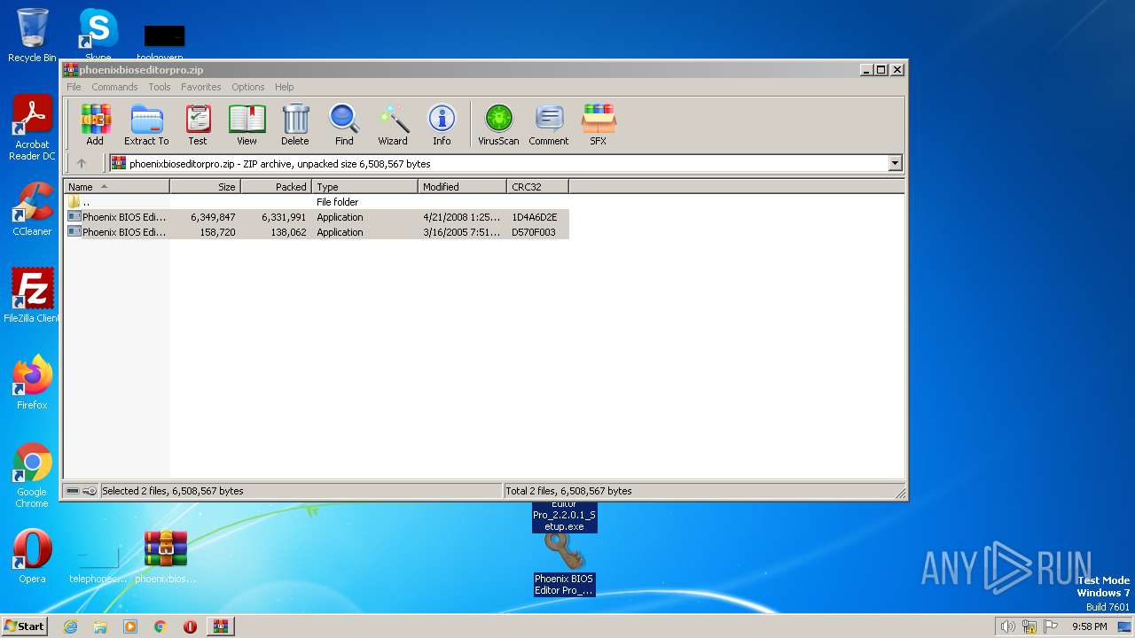
Task: Open Skype desktop shortcut
Action: tap(98, 35)
